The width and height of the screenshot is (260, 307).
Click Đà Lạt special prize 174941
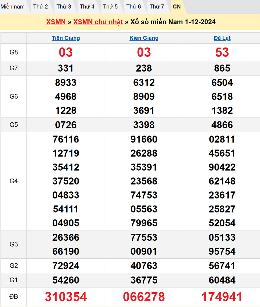(222, 297)
